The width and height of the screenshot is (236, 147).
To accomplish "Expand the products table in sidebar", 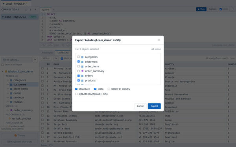I will [8, 98].
